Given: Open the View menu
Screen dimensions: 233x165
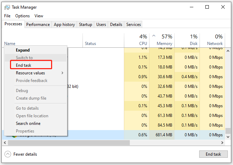Looking at the screenshot, I should 39,16.
